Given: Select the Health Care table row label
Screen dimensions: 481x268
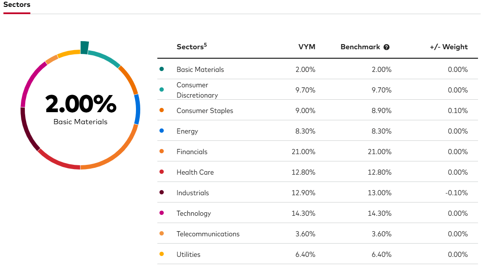Looking at the screenshot, I should coord(195,172).
